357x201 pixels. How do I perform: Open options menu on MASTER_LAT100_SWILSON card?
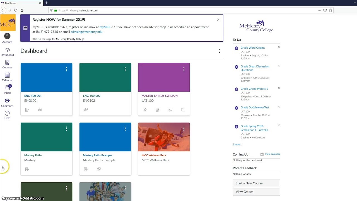(184, 69)
